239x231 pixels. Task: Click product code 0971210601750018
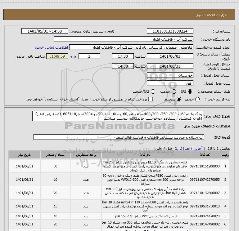click(x=205, y=206)
